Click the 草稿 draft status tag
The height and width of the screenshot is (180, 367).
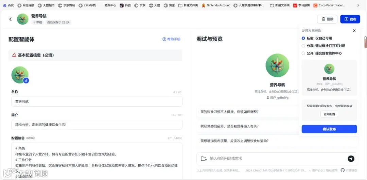coord(37,22)
